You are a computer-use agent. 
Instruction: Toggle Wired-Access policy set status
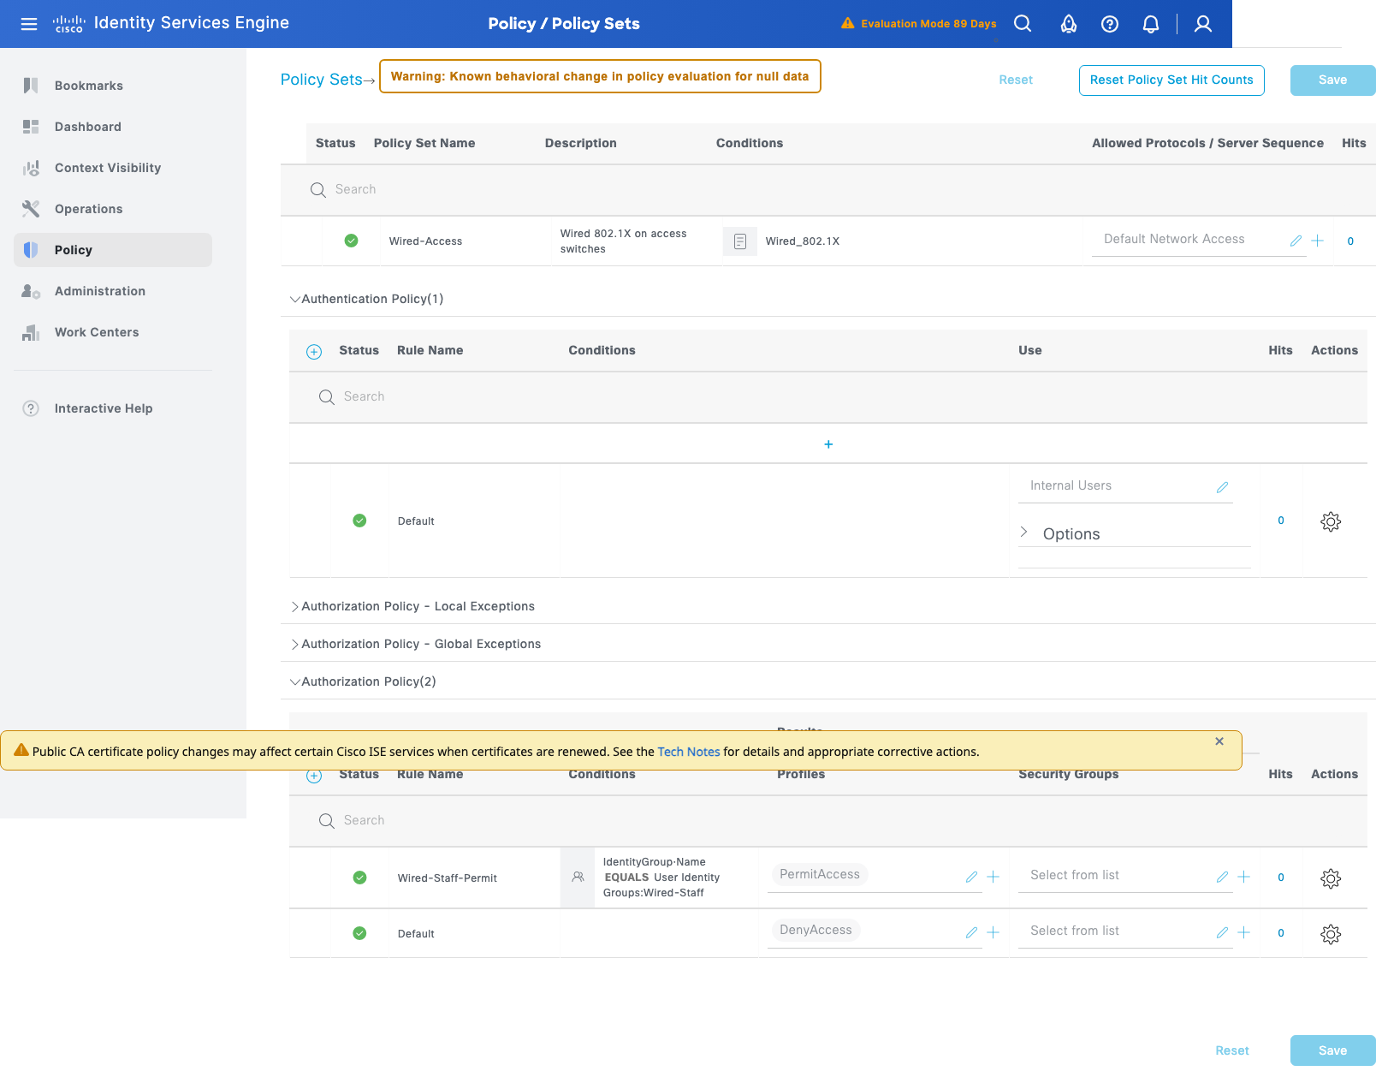point(351,241)
